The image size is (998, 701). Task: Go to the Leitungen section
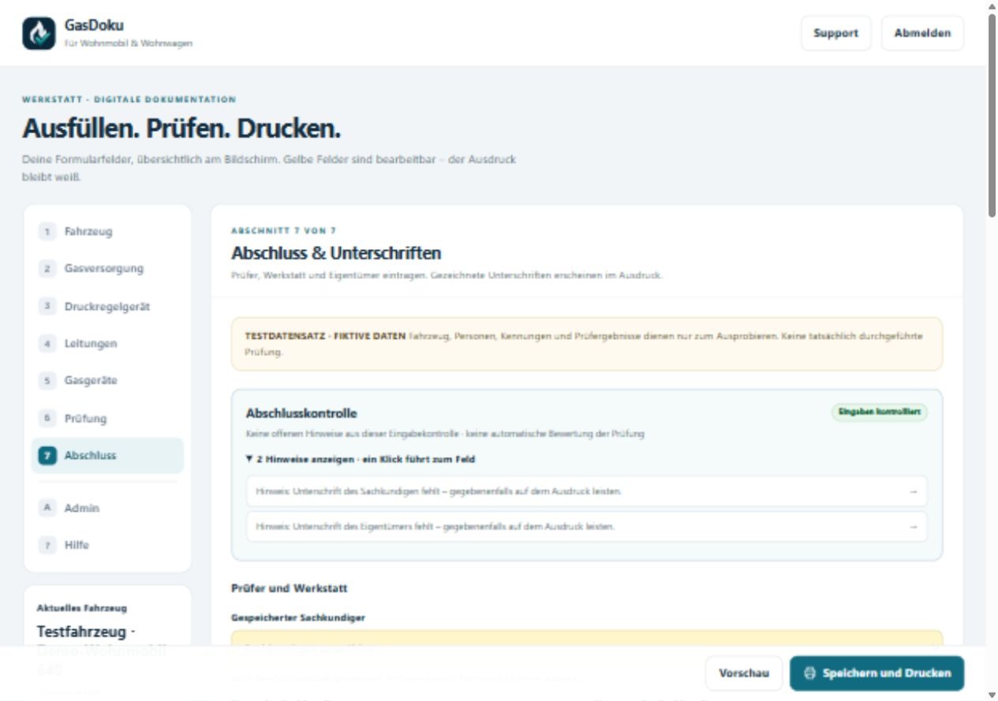pyautogui.click(x=107, y=344)
